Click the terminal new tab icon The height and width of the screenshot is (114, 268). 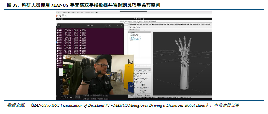pyautogui.click(x=59, y=26)
